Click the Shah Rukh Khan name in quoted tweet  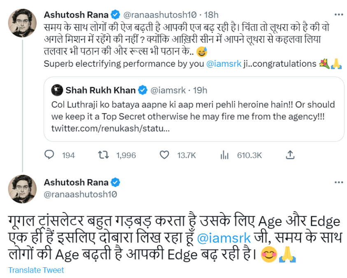[x=101, y=90]
